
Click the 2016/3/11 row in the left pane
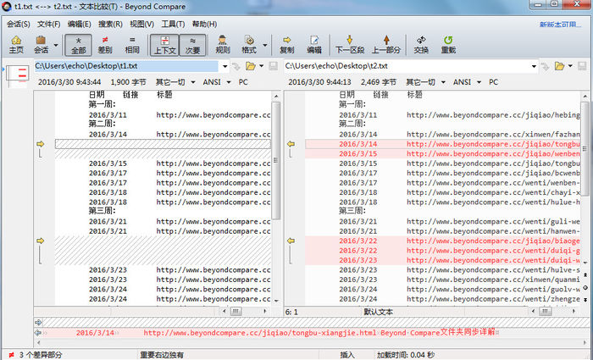[x=163, y=115]
